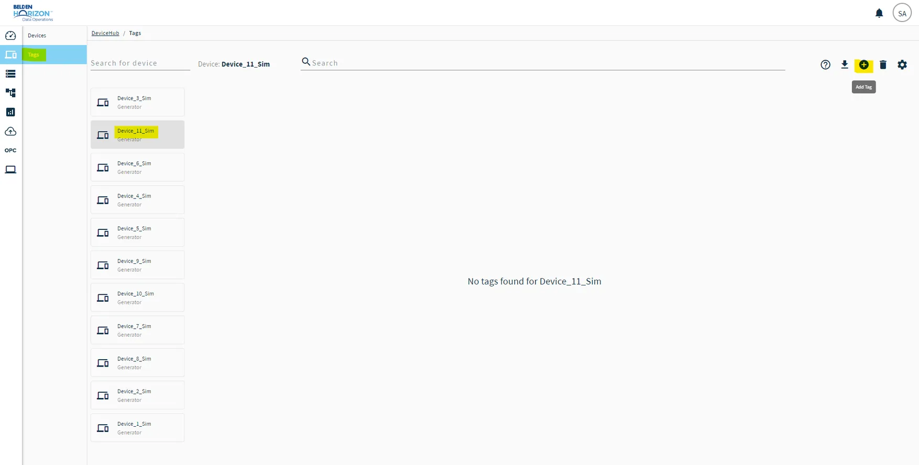Select Device_9_Sim in device list
The width and height of the screenshot is (919, 465).
[137, 265]
